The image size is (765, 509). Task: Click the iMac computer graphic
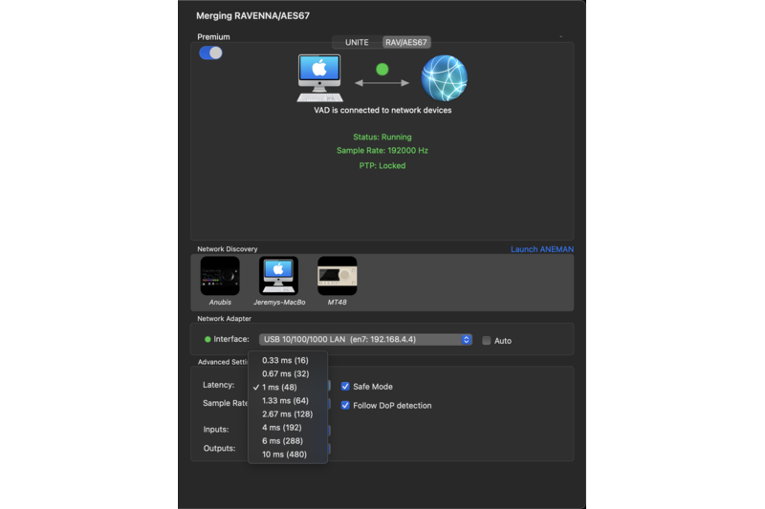click(319, 78)
